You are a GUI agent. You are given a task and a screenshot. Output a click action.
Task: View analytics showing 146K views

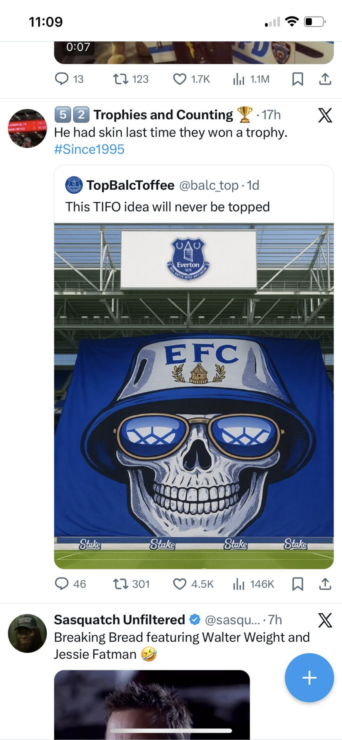(x=253, y=584)
